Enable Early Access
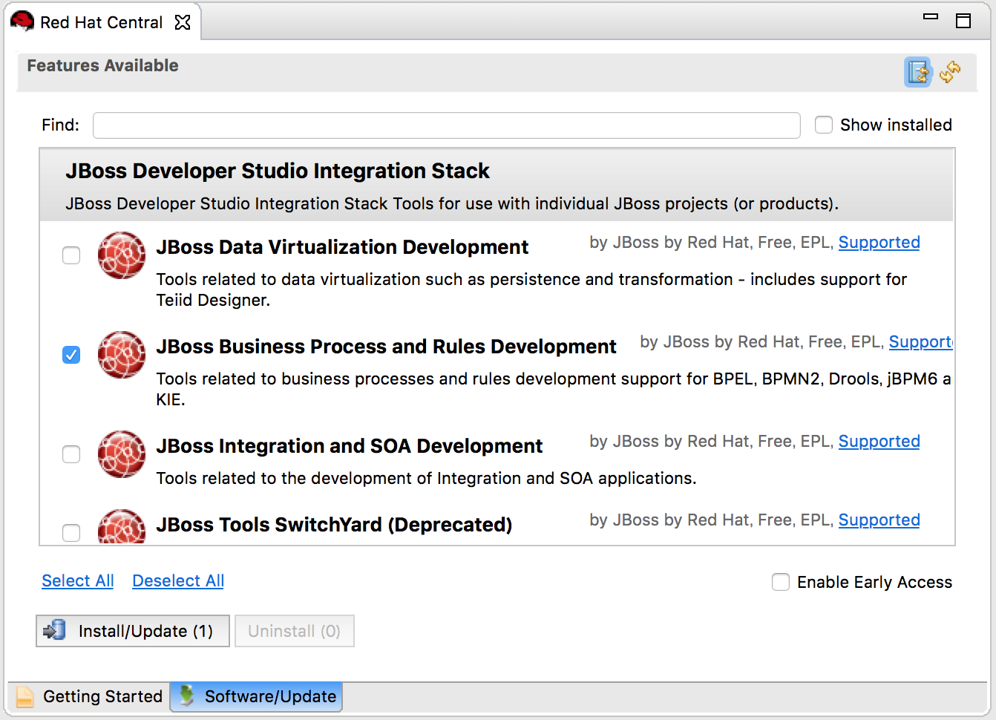996x720 pixels. click(780, 582)
